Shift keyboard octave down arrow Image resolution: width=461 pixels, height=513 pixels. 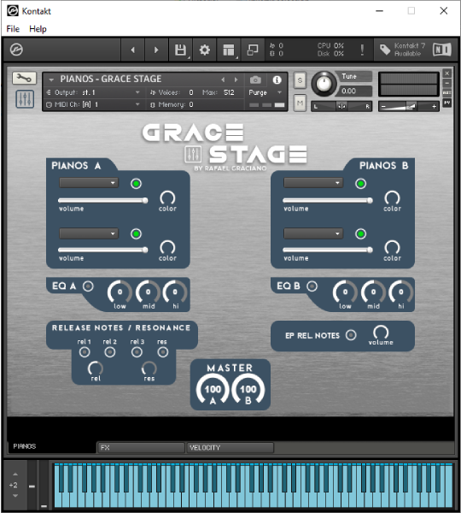pos(15,496)
